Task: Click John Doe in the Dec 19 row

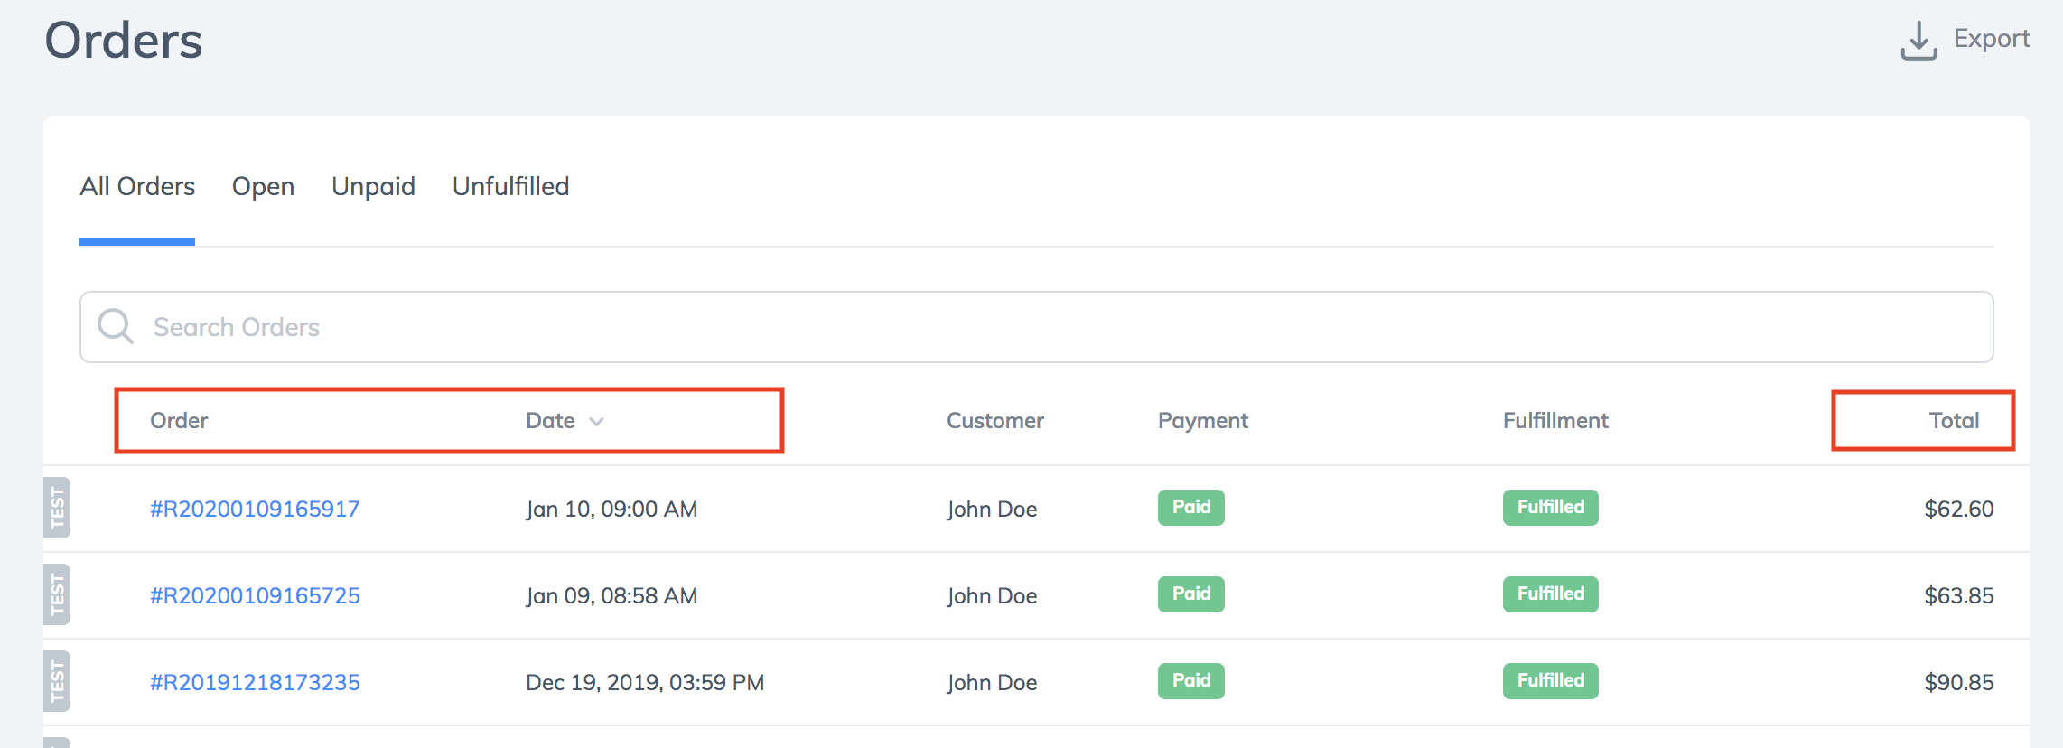Action: tap(992, 682)
